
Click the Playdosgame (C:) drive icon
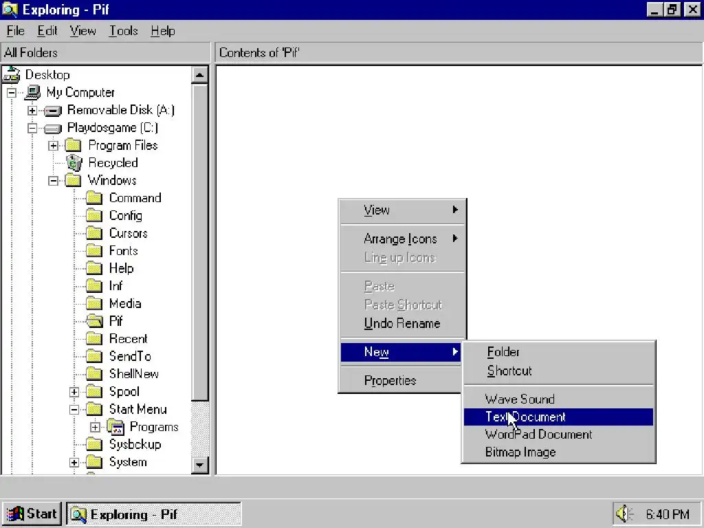pos(53,129)
